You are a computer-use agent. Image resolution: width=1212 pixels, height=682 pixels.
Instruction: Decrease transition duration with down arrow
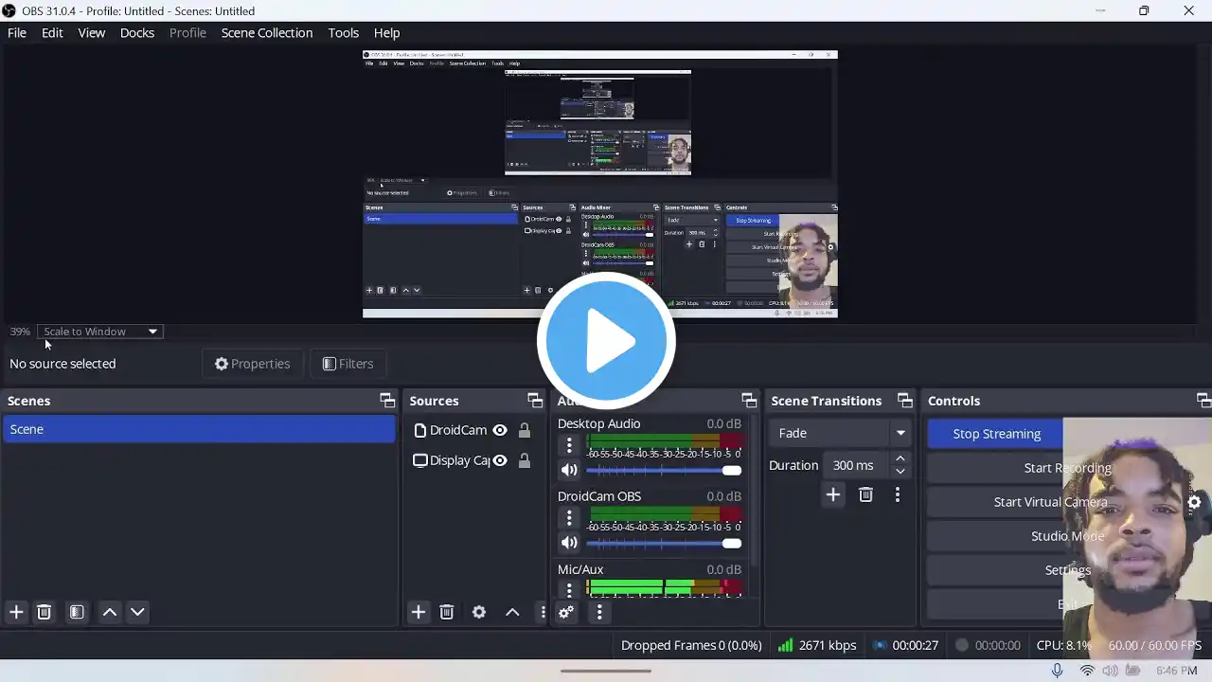pyautogui.click(x=900, y=472)
